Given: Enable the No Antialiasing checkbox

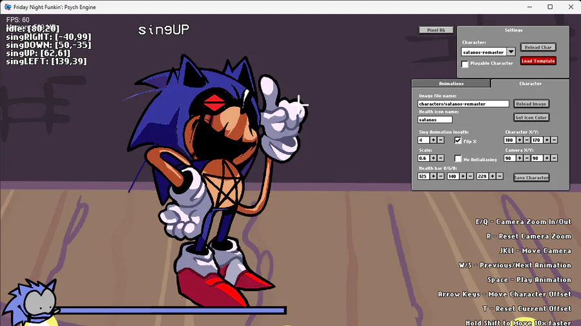Looking at the screenshot, I should (458, 158).
